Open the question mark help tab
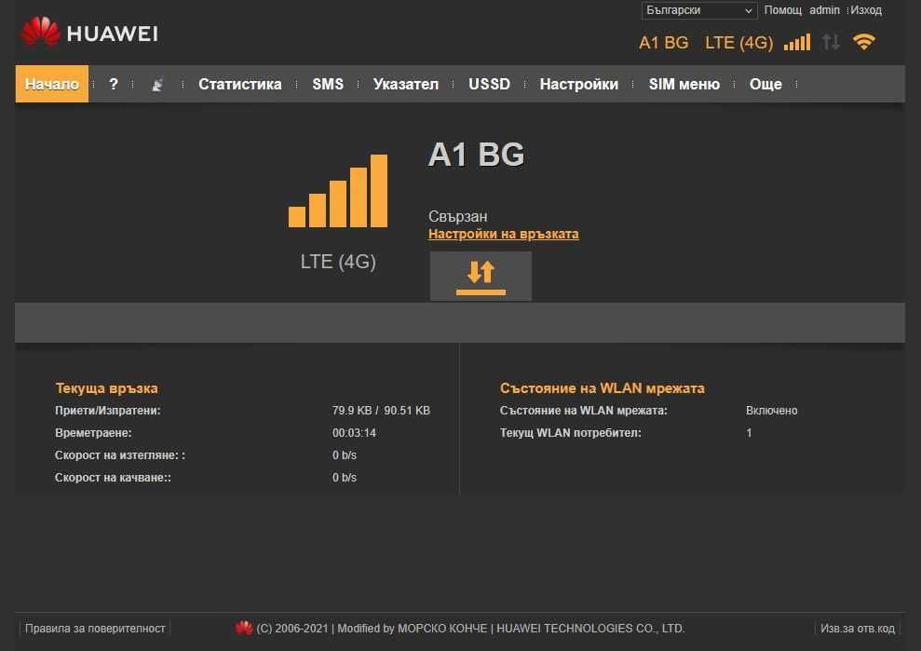This screenshot has height=651, width=921. pos(114,84)
